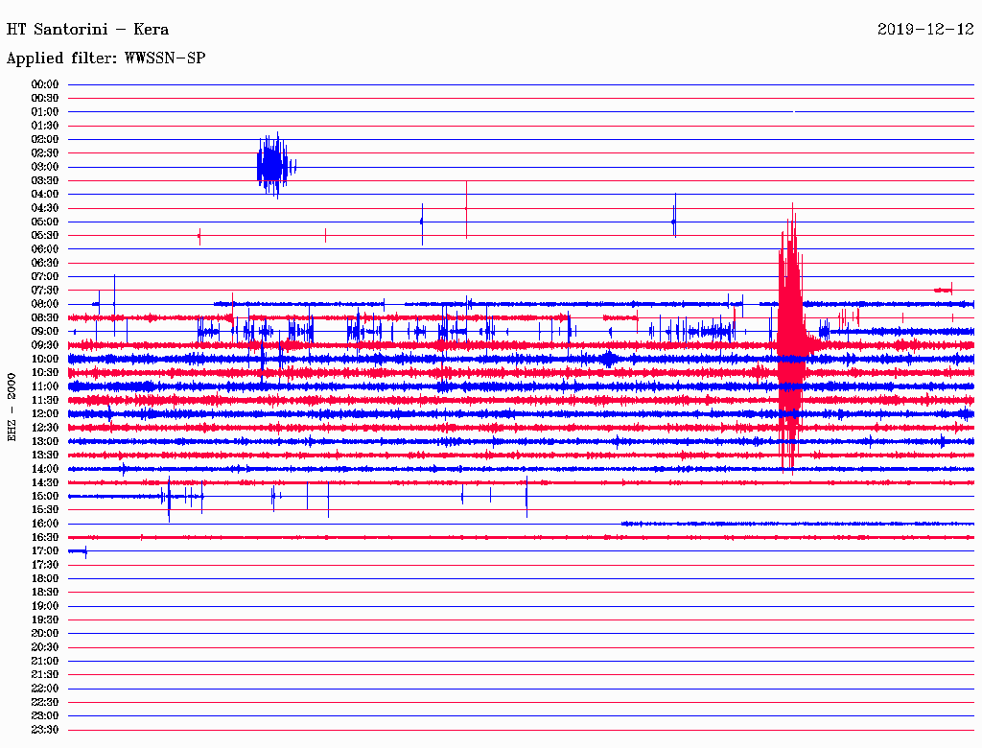Highlight the 12:30 time label

click(45, 428)
